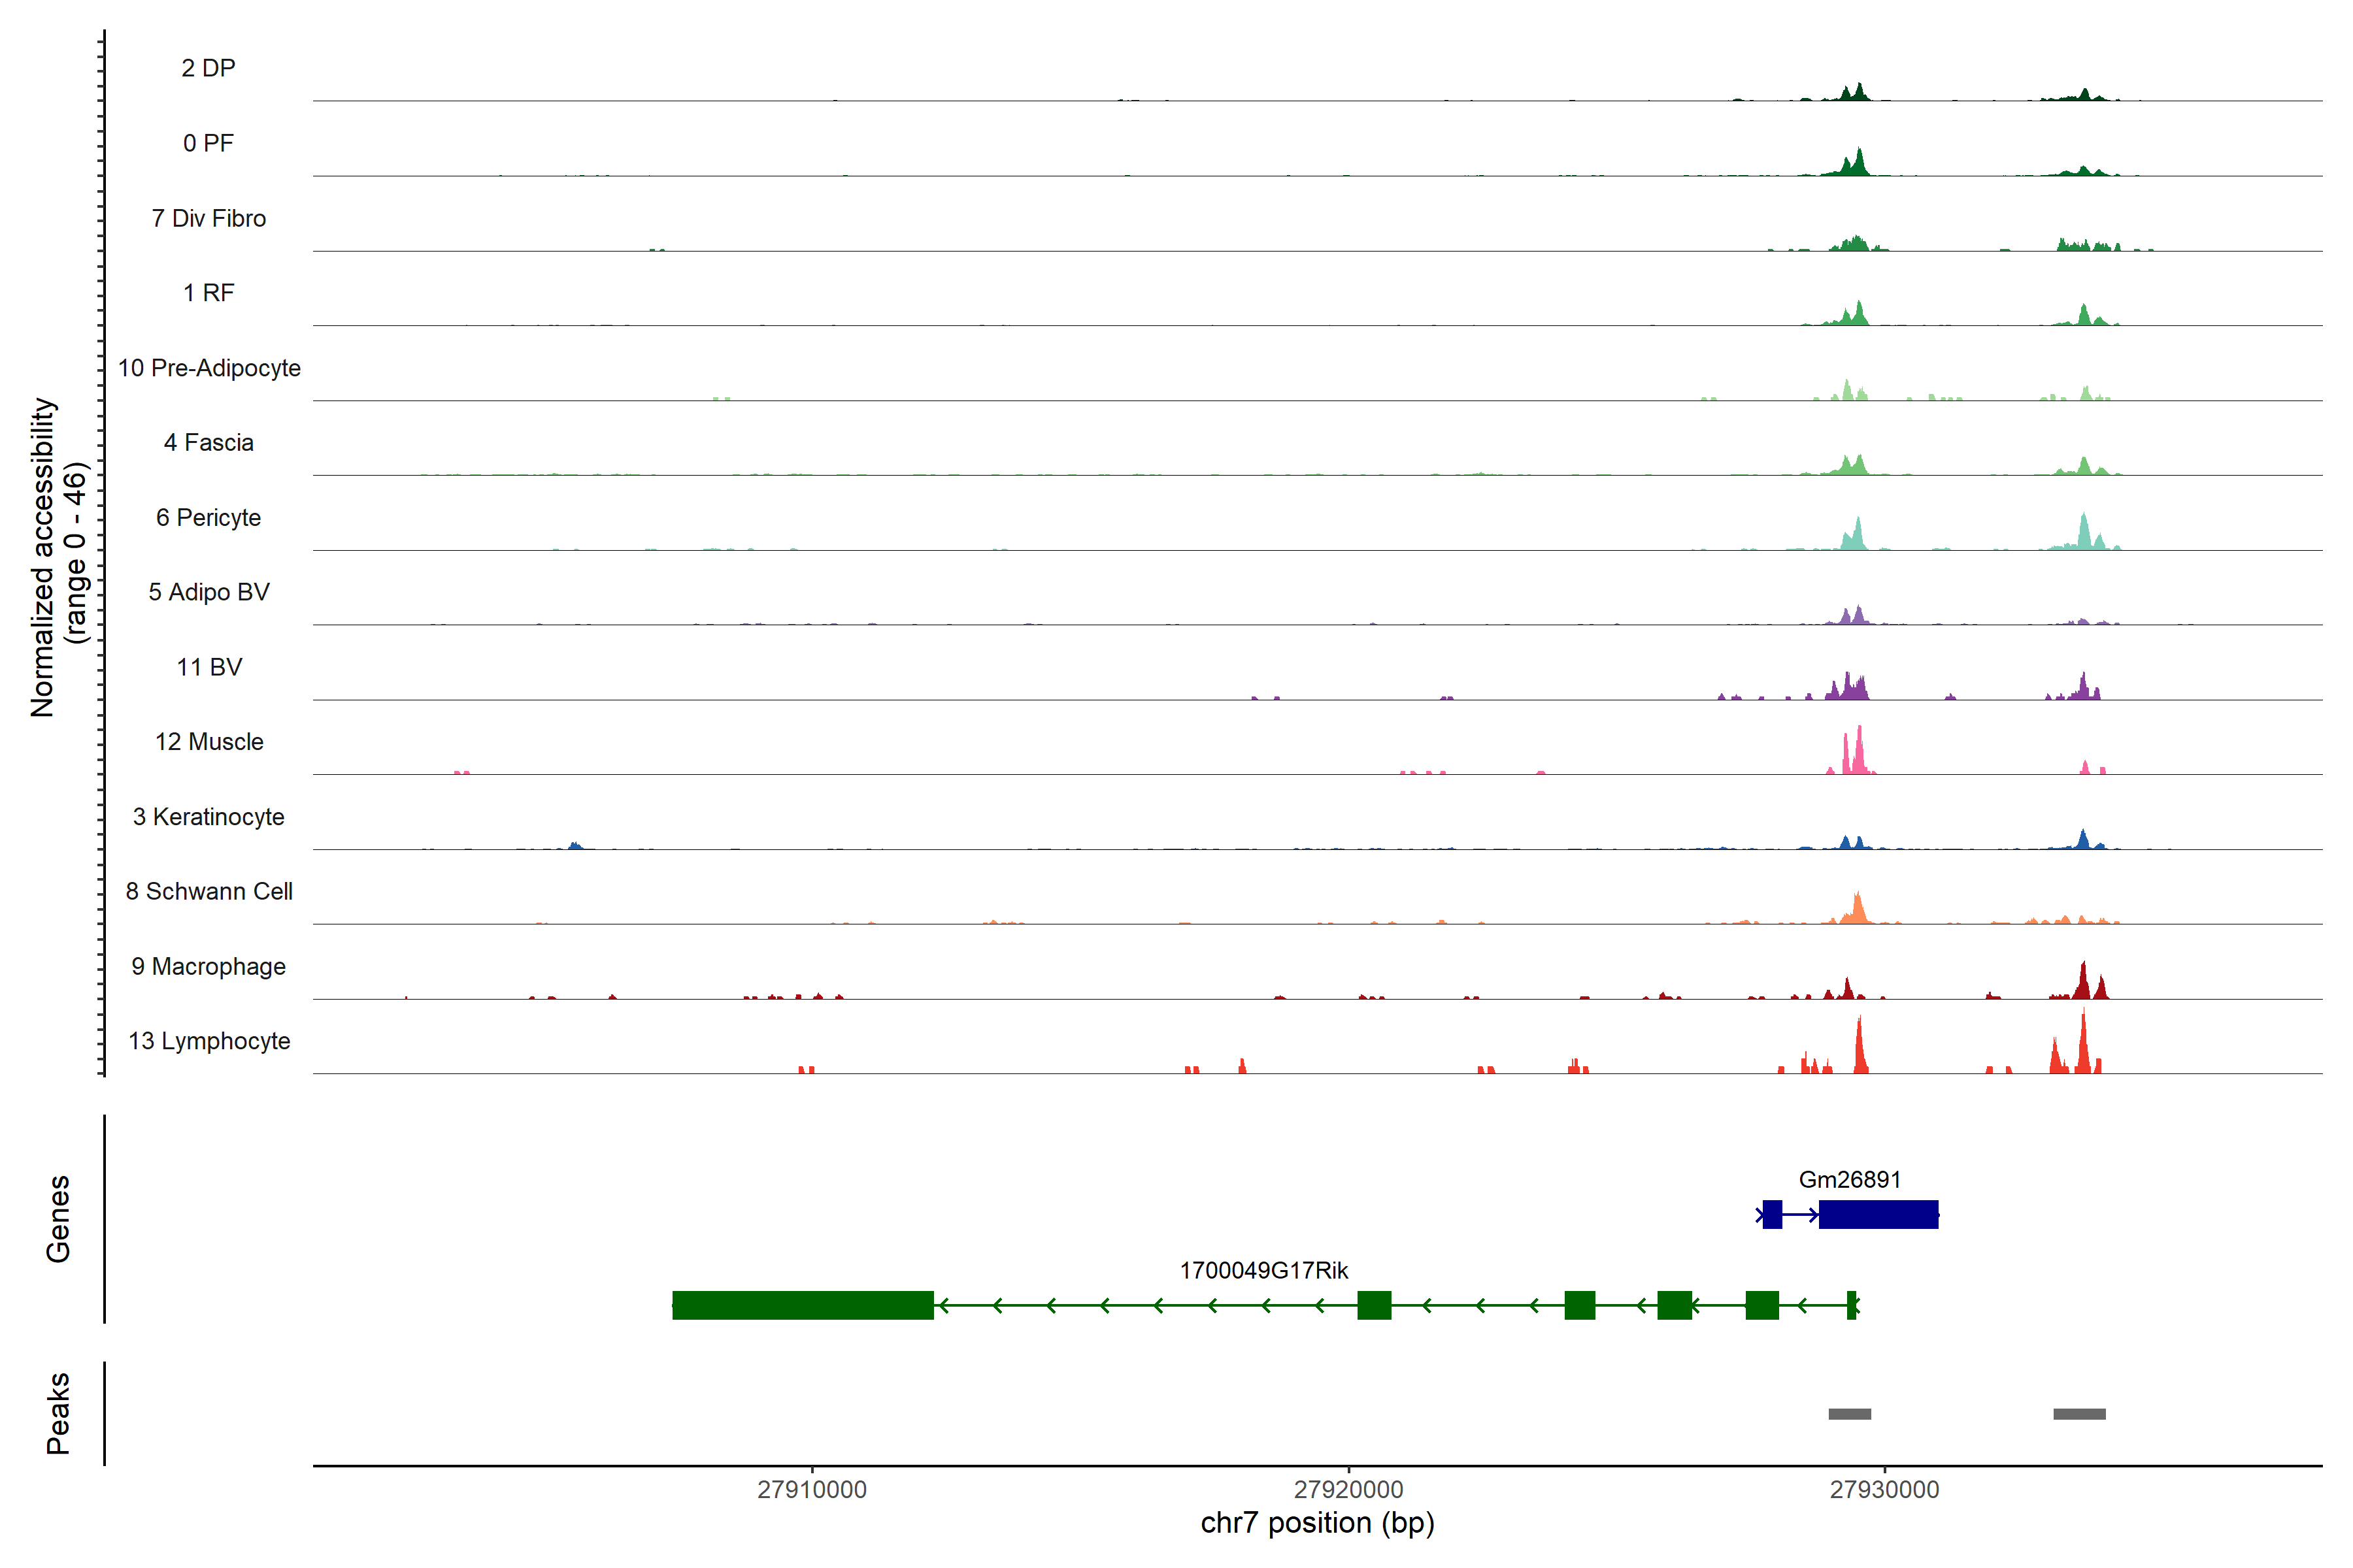
Task: Click the right gray peak bar
Action: [2079, 1414]
